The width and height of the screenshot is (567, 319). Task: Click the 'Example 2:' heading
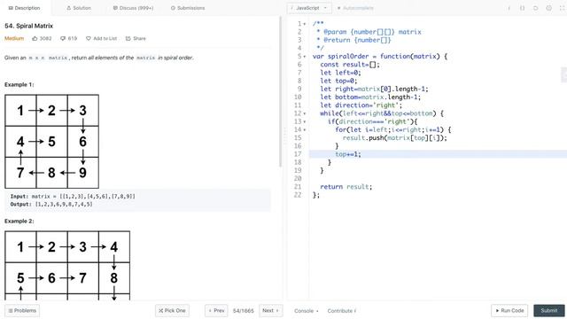pyautogui.click(x=19, y=221)
